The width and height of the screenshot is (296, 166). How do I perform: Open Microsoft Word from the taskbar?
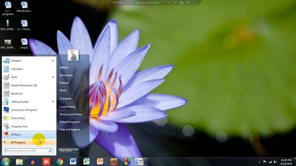tap(73, 161)
